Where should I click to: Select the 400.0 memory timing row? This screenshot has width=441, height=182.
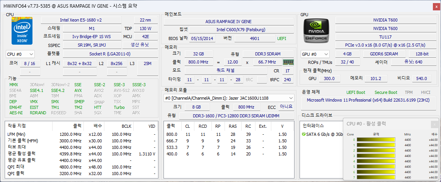point(229,154)
